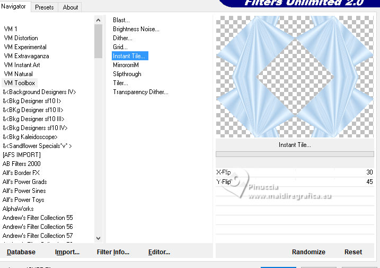Select &<Sandflower Specials°v°> category

pyautogui.click(x=37, y=146)
